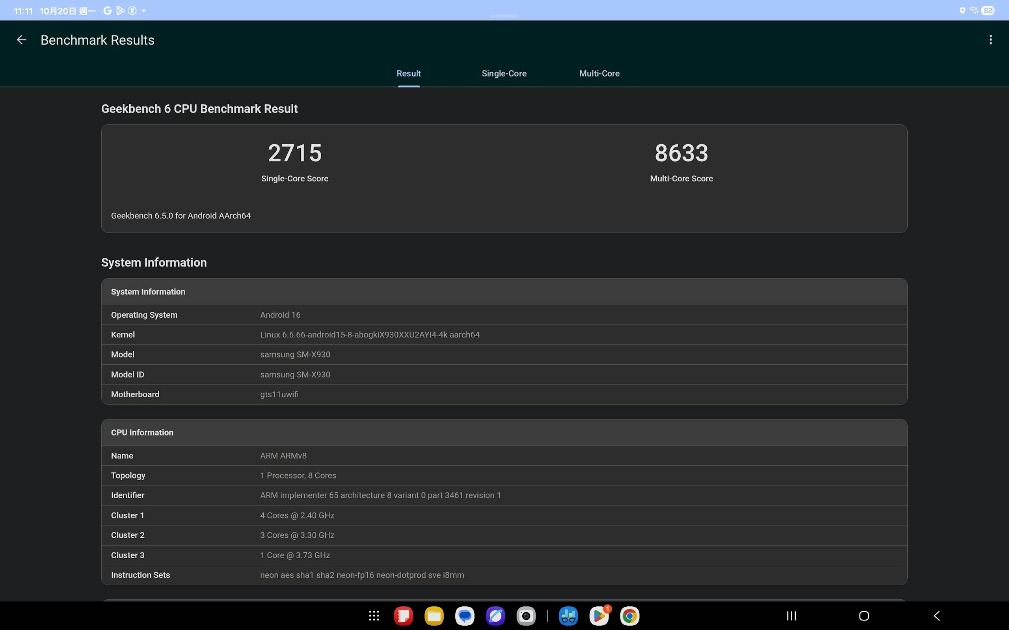Switch to the Multi-Core tab
This screenshot has width=1009, height=630.
tap(599, 73)
